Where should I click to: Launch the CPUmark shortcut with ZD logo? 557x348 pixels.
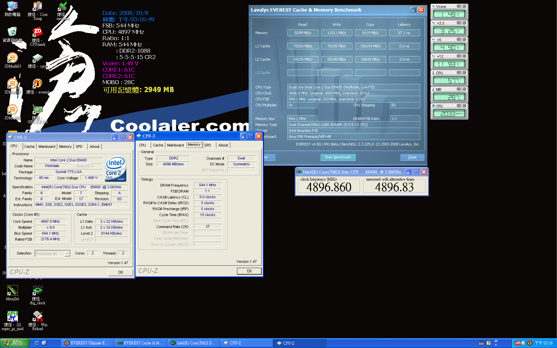pos(37,36)
